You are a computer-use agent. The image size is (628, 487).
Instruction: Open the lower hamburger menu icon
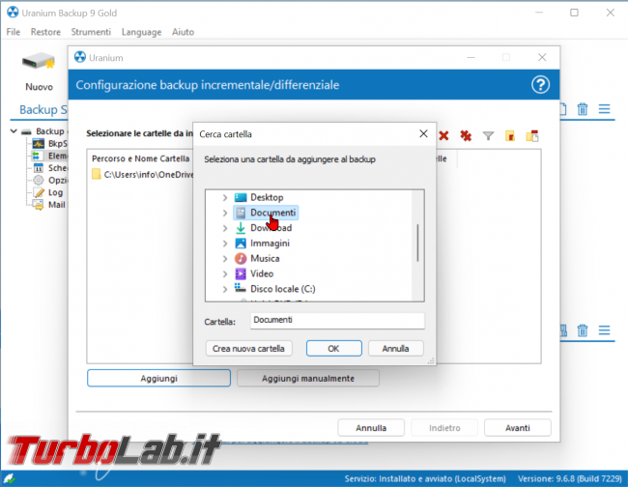click(605, 330)
